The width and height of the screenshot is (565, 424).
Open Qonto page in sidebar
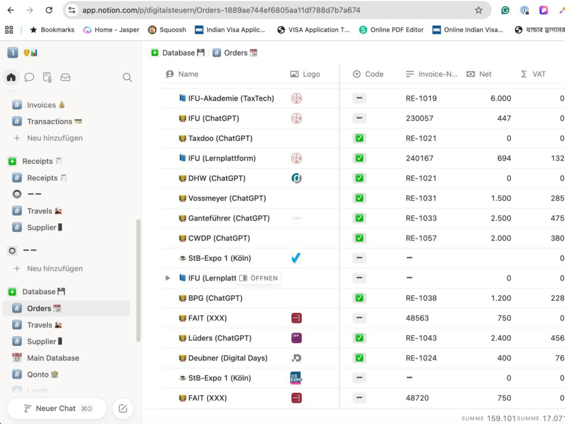point(42,374)
